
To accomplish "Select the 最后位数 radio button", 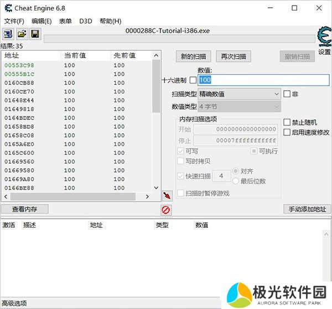I will (x=236, y=181).
